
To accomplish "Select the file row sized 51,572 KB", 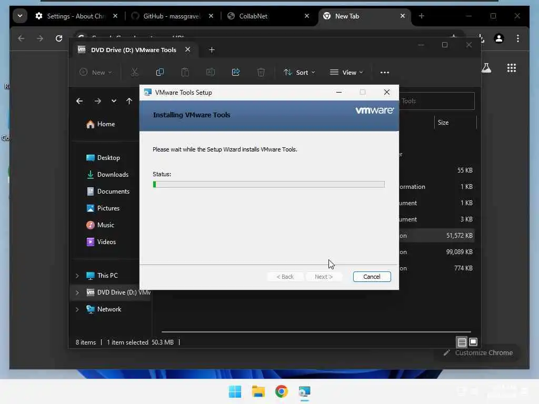I will pos(436,236).
